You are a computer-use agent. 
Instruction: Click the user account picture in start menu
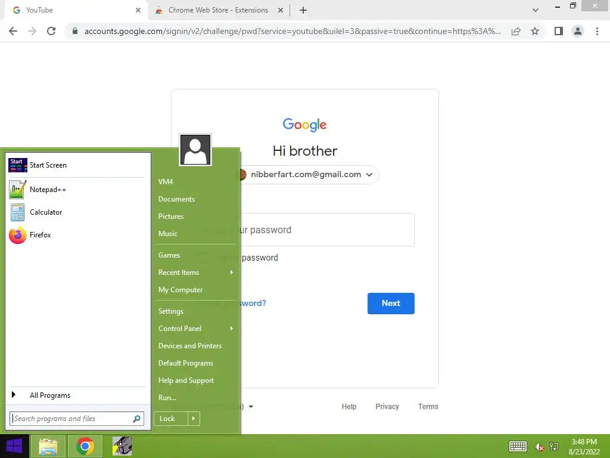coord(195,150)
